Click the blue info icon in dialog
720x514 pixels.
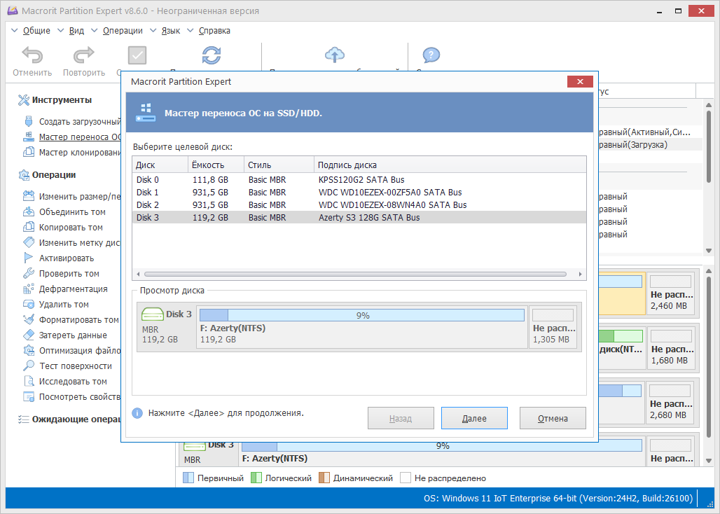coord(137,413)
